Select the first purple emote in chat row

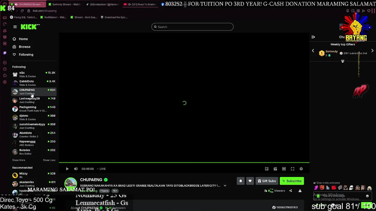[316, 188]
